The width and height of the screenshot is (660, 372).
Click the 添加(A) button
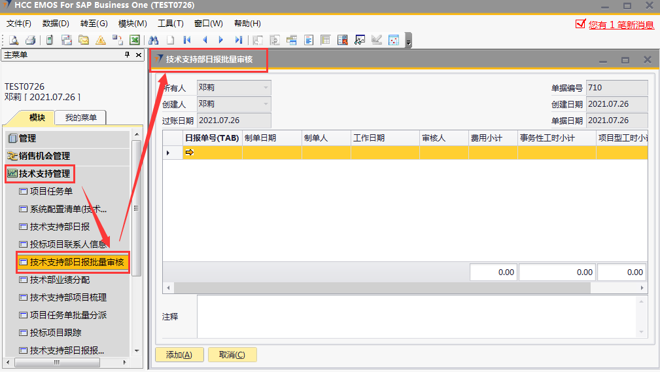(179, 355)
